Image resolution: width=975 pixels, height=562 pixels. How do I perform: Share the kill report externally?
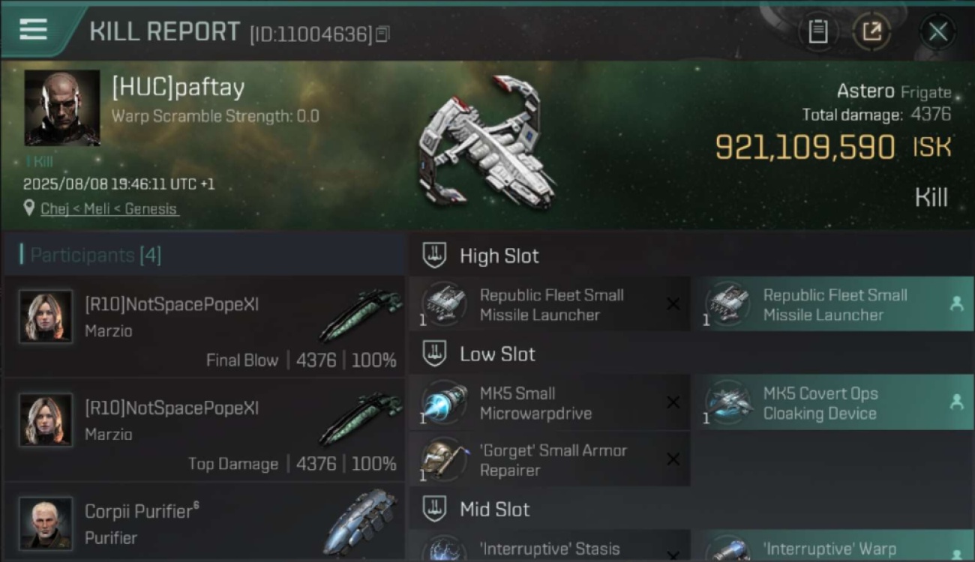872,31
